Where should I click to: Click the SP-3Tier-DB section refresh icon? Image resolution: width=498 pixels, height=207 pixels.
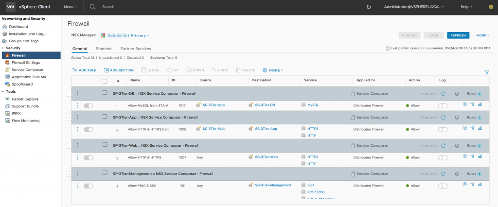tap(443, 93)
